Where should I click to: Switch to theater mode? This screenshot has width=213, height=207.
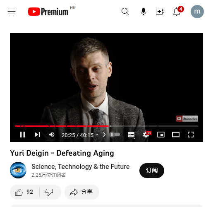click(x=176, y=135)
